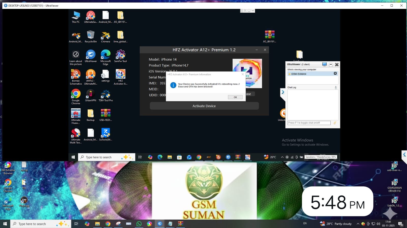Toggle the UltraViewer panel monitor icon
Screen dimensions: 407x228
324,64
